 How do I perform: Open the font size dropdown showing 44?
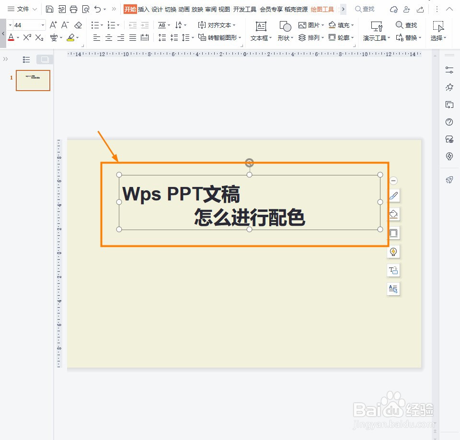pos(43,25)
